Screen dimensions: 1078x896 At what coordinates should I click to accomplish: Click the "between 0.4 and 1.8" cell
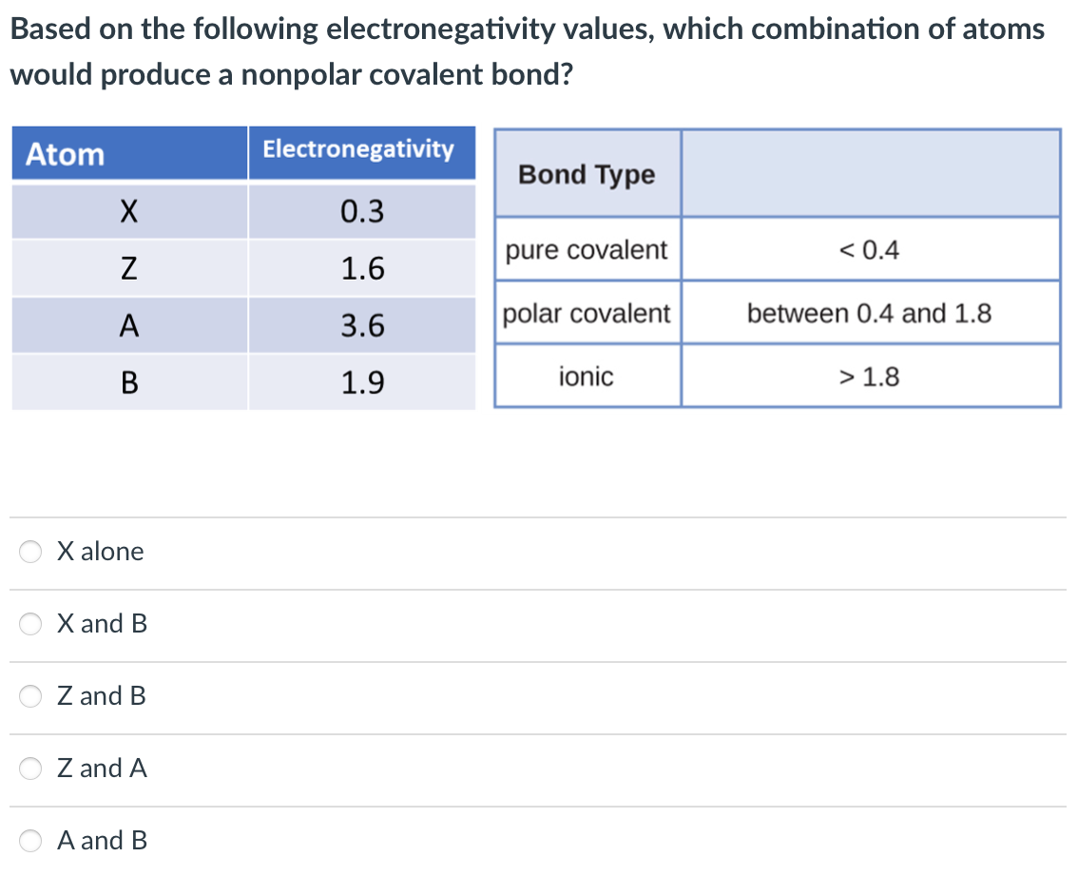click(x=869, y=313)
